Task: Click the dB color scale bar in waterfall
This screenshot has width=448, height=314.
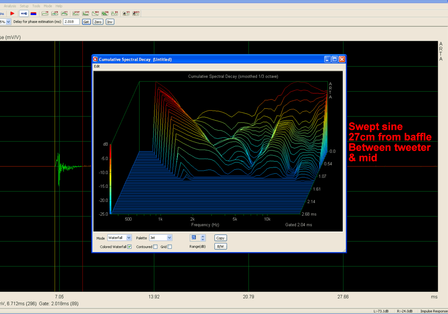Action: [x=111, y=179]
